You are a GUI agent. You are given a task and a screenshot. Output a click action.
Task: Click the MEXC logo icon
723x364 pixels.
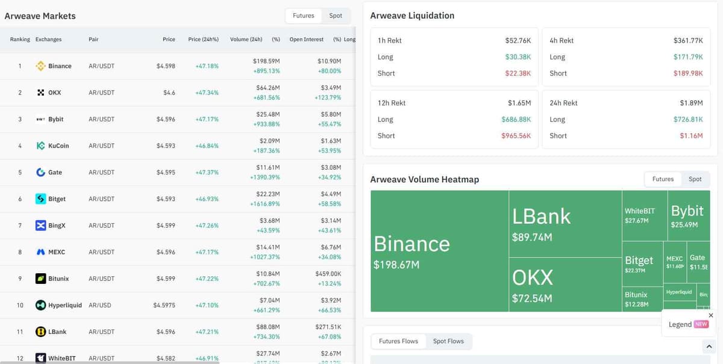[x=41, y=251]
